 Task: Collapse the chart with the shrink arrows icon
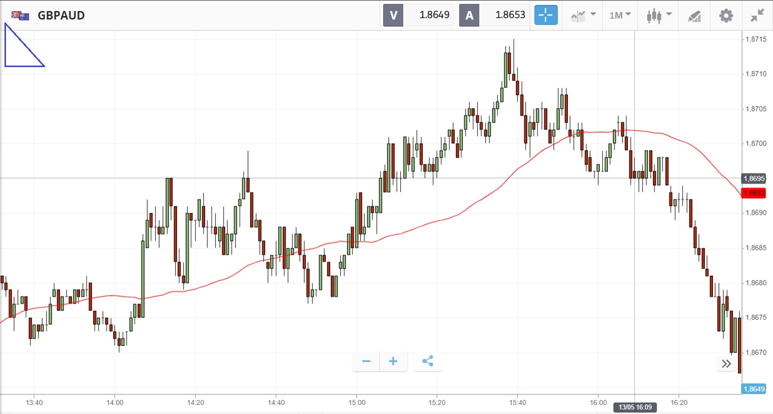tap(757, 16)
